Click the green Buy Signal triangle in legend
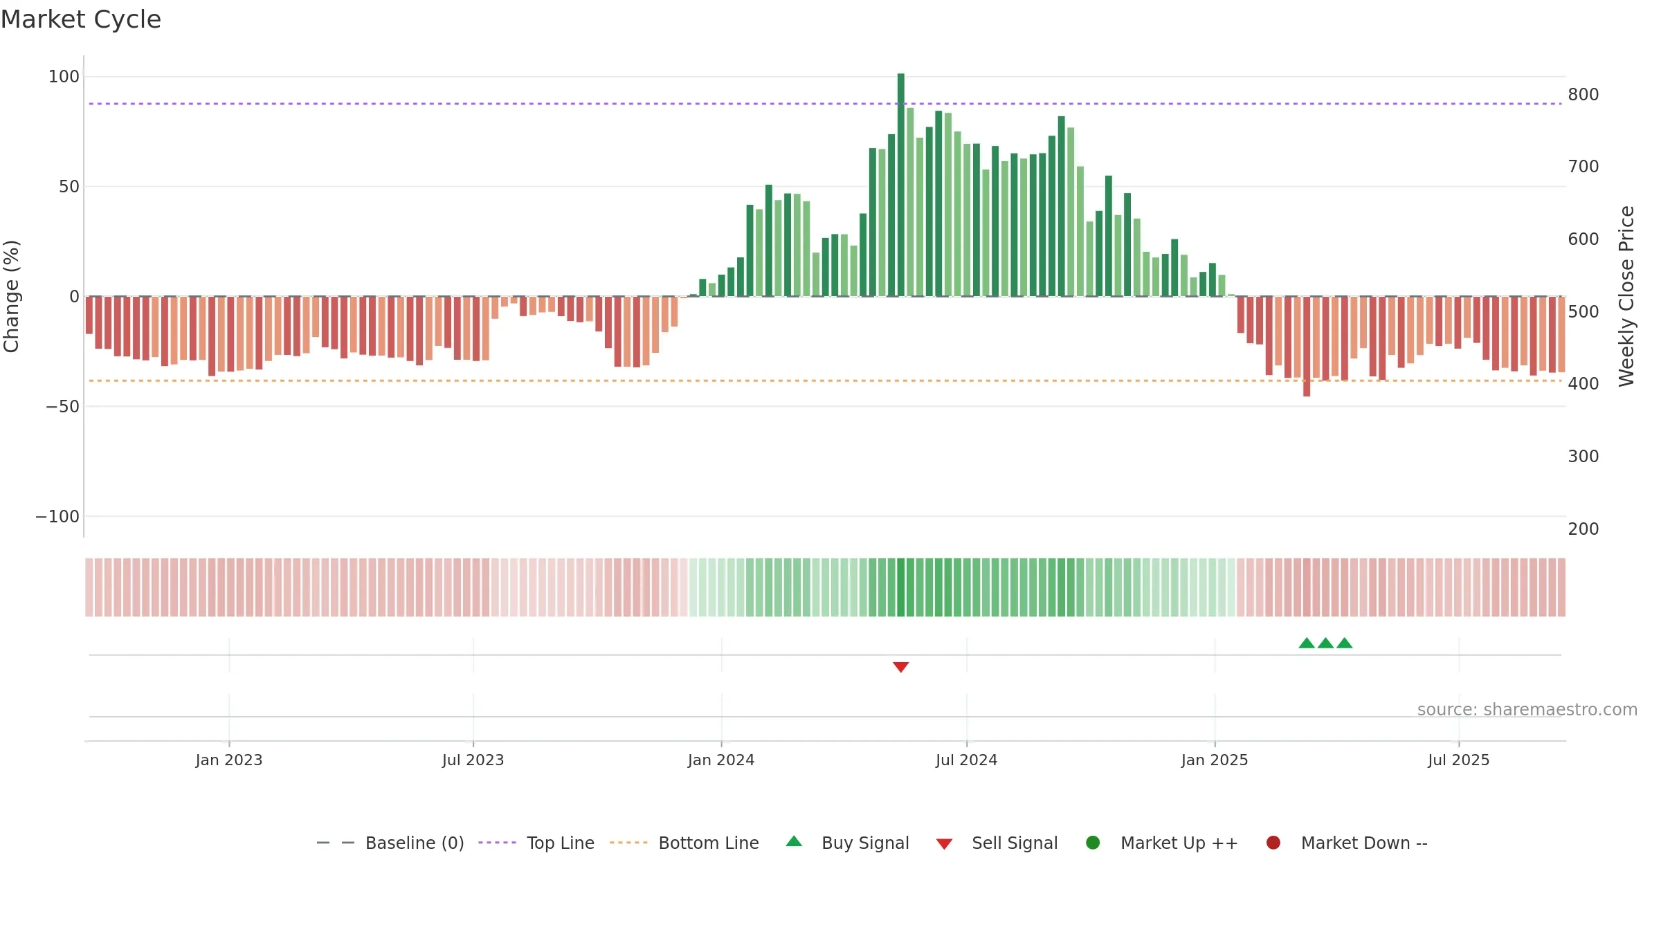 coord(794,841)
